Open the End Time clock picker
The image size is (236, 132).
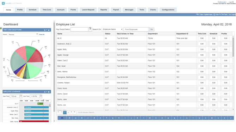coord(41,96)
